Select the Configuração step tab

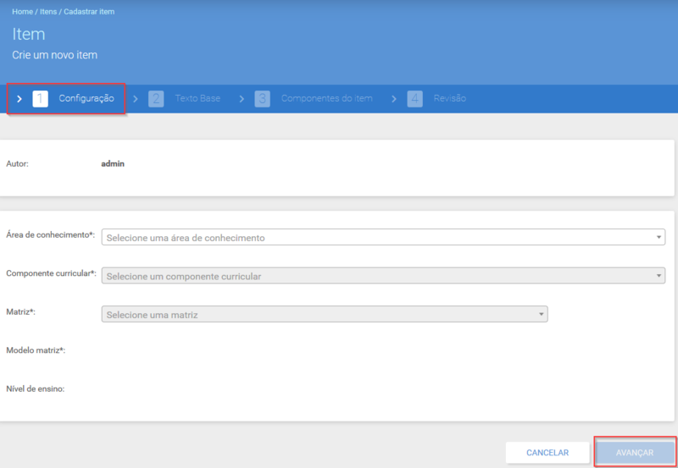point(86,98)
